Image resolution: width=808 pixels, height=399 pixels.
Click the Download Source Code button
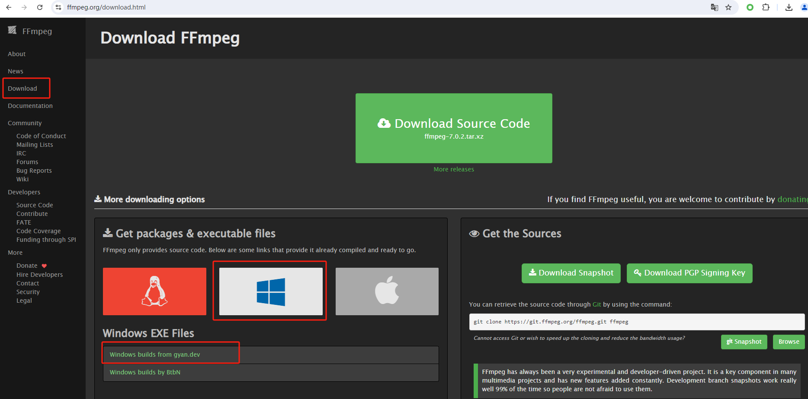(454, 128)
